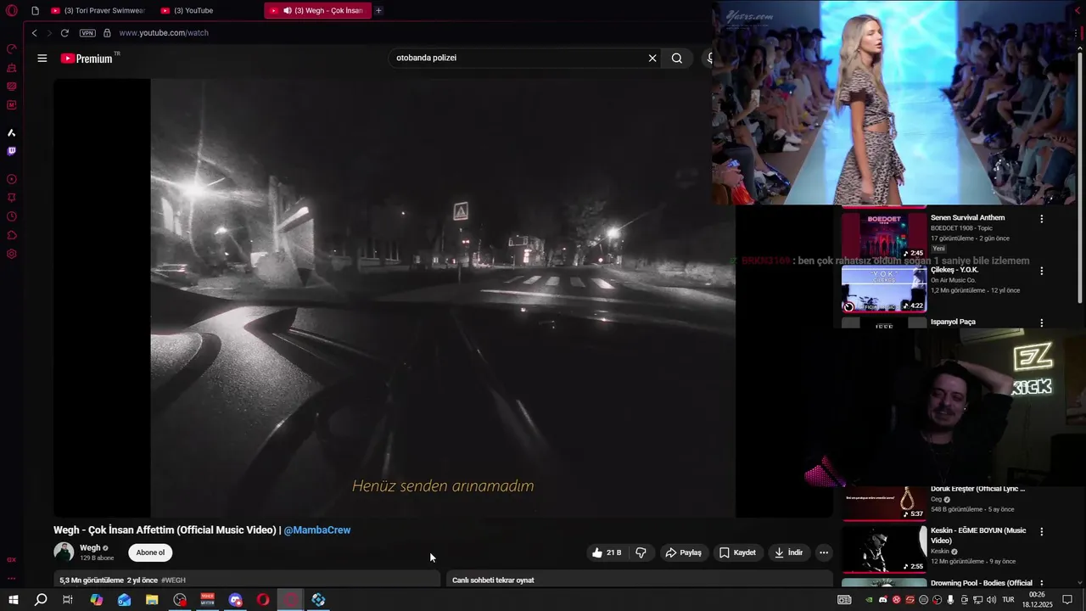The width and height of the screenshot is (1086, 611).
Task: Open volume control speaker tray icon
Action: [992, 600]
